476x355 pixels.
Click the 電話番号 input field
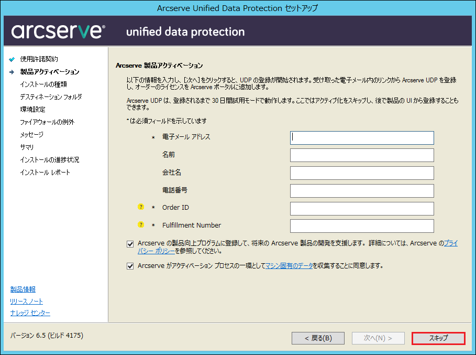(362, 191)
